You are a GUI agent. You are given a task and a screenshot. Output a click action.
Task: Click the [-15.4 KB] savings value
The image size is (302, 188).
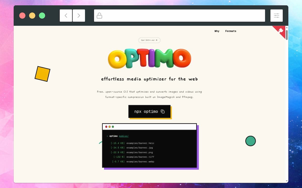(x=118, y=143)
